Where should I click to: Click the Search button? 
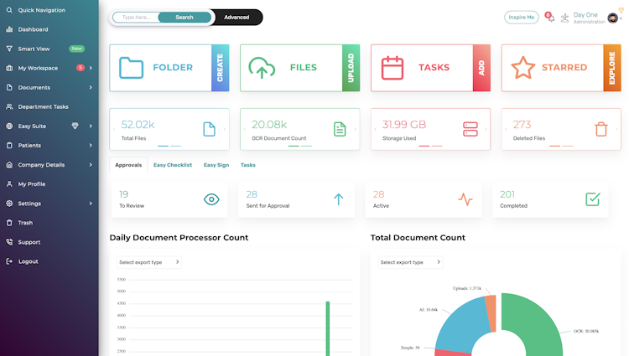tap(185, 18)
